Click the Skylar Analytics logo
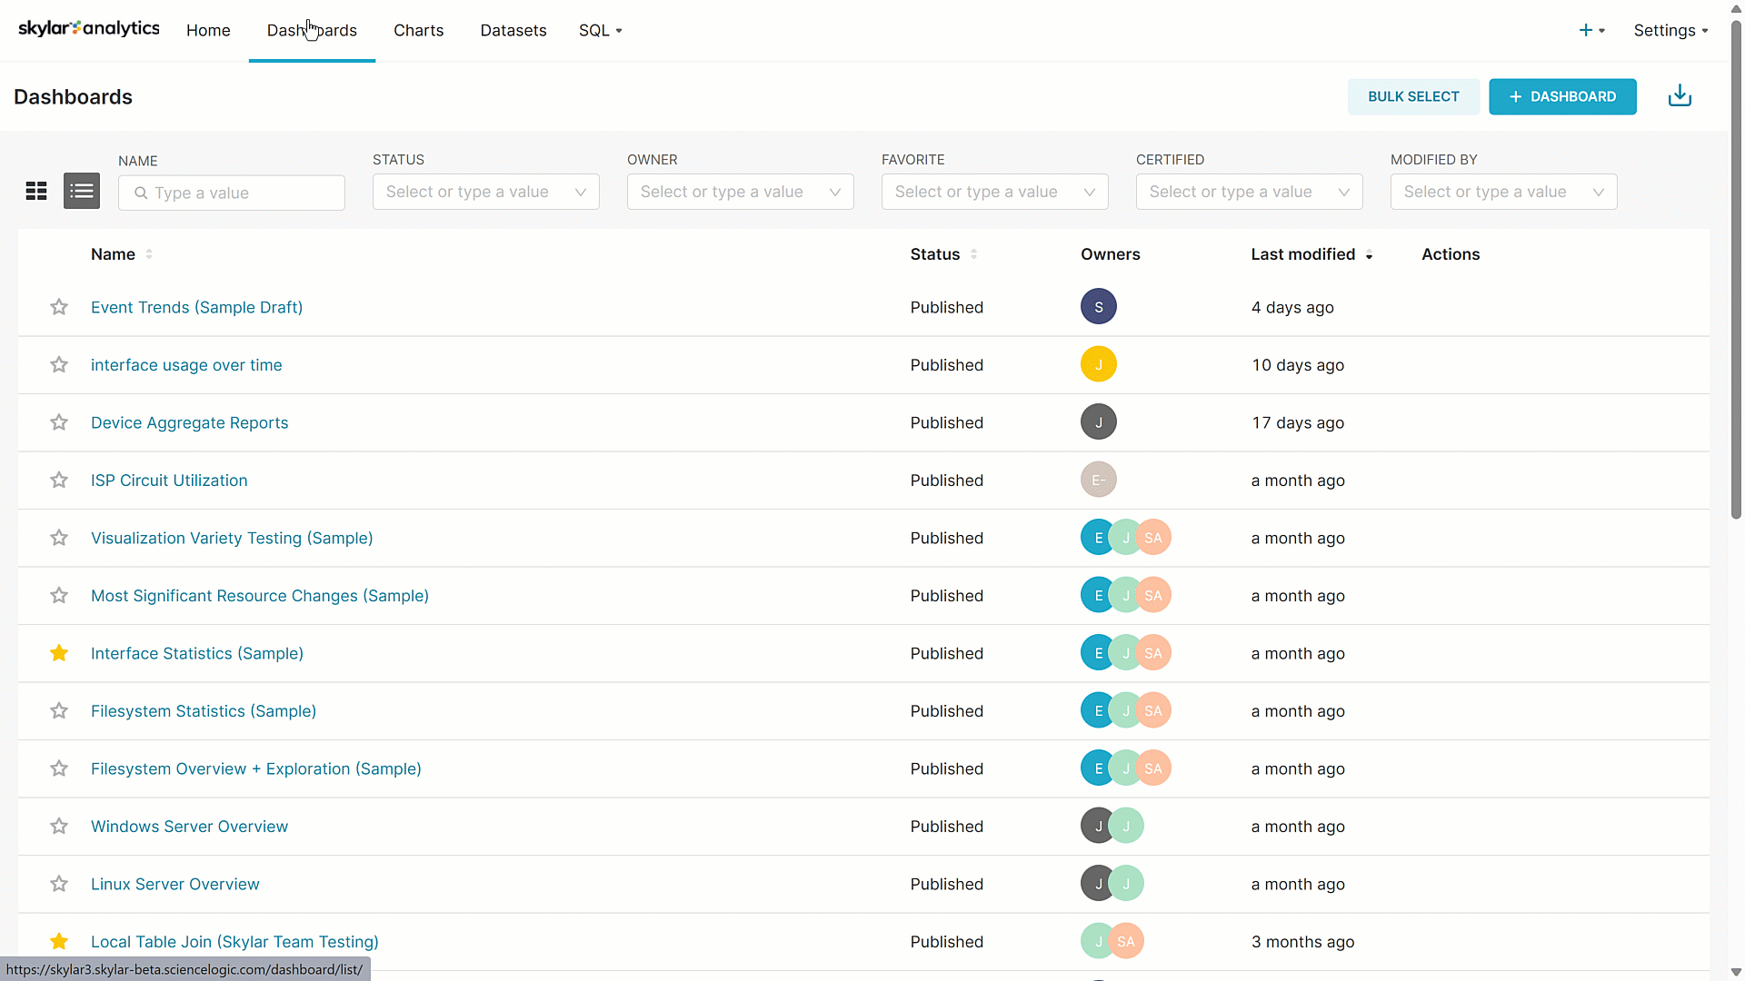Screen dimensions: 1745x981 coord(89,29)
